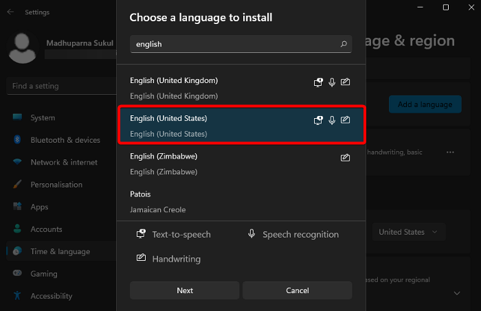
Task: Click the Add a language button
Action: click(425, 104)
